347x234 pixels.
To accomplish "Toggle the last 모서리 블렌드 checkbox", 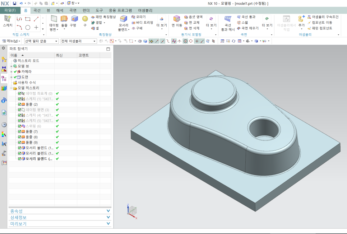I will 19,159.
